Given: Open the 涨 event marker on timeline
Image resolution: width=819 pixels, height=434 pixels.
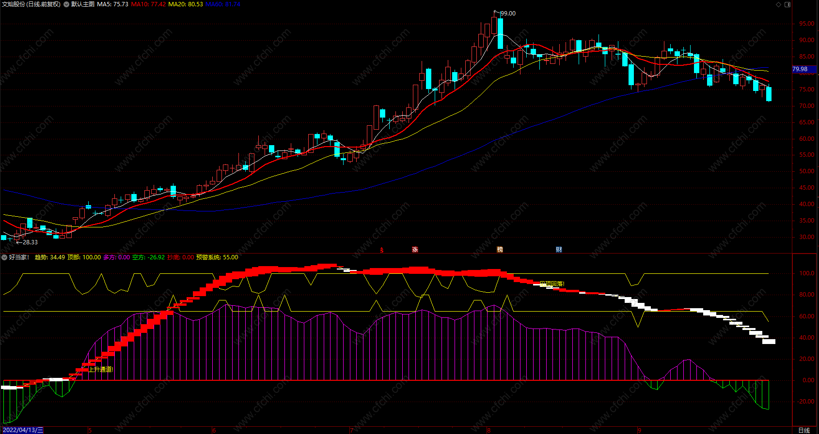Looking at the screenshot, I should click(415, 250).
